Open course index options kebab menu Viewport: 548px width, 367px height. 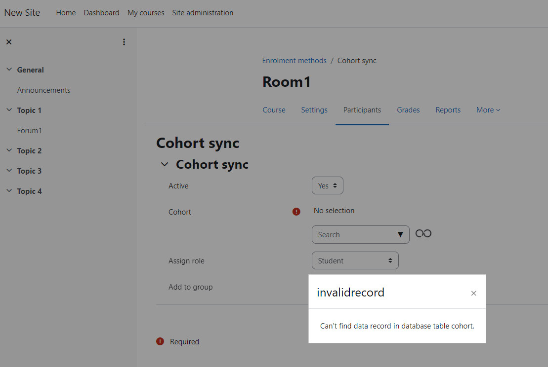tap(124, 42)
